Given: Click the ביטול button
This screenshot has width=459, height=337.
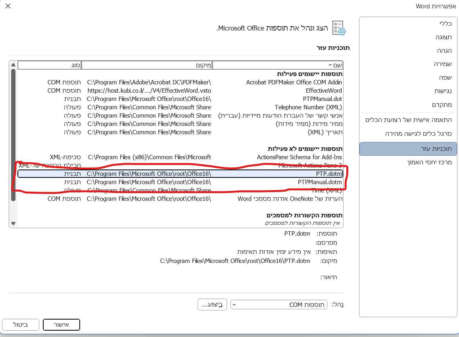Looking at the screenshot, I should 21,325.
